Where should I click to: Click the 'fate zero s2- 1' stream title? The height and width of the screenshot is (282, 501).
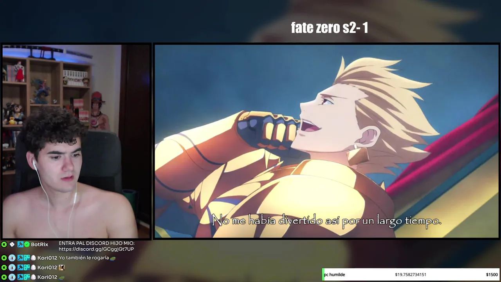329,28
